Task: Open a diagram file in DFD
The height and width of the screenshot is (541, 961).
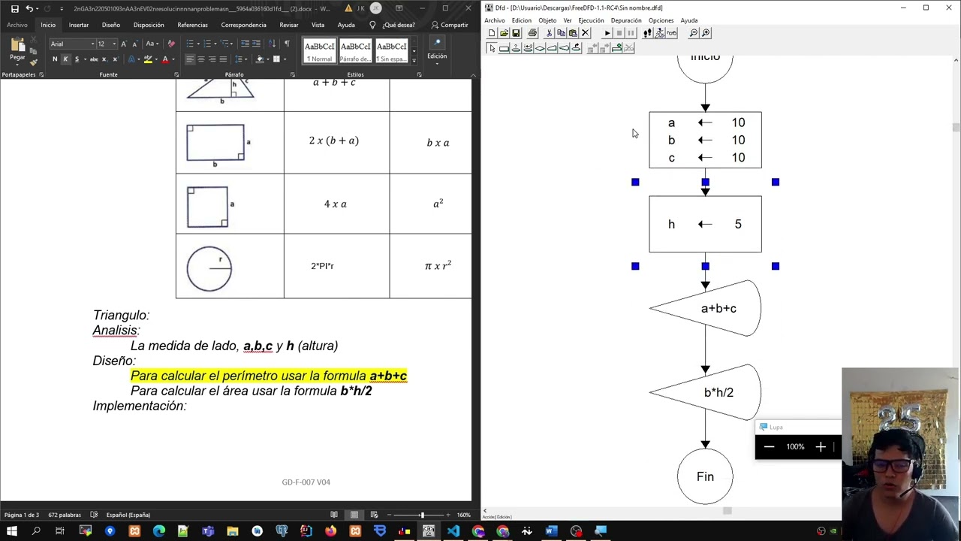Action: tap(504, 33)
